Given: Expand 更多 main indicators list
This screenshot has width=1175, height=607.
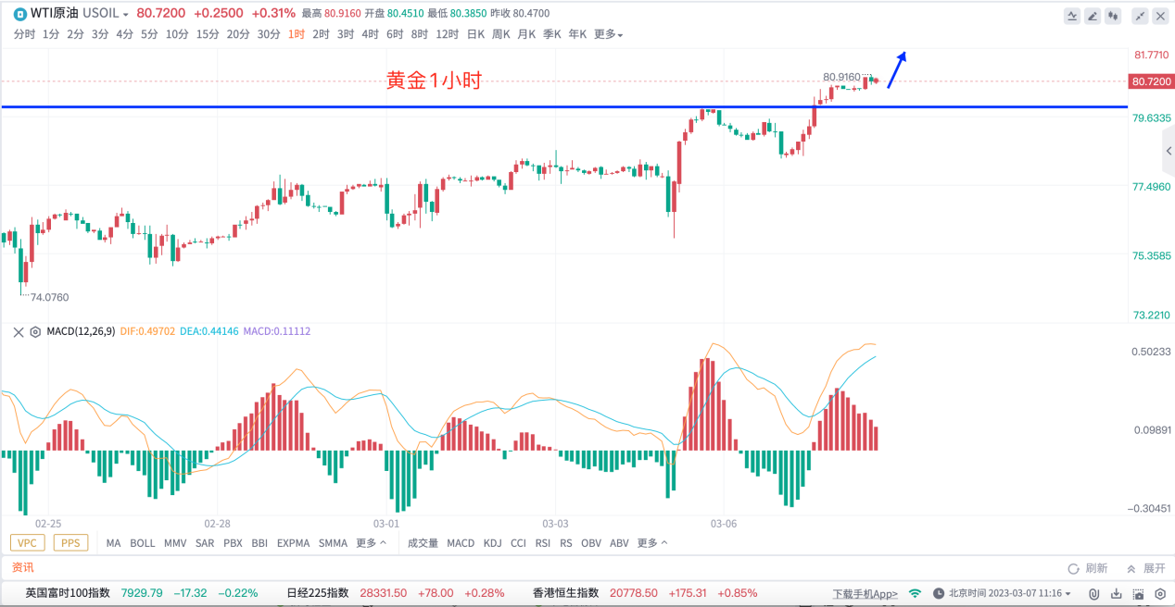Looking at the screenshot, I should pos(371,543).
